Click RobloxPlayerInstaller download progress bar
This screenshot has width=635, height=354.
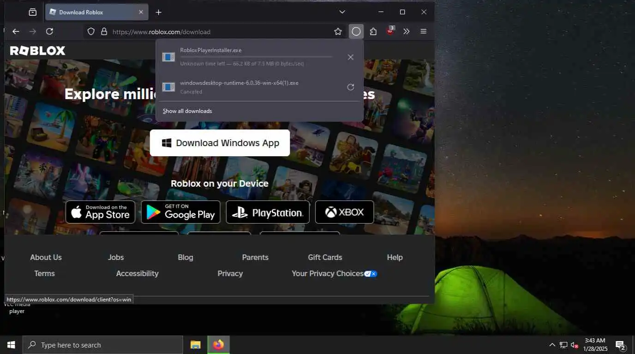click(256, 57)
